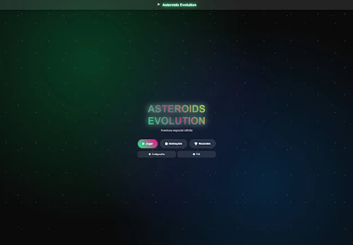Click the gear icon on Configurações button
The width and height of the screenshot is (353, 245).
pyautogui.click(x=150, y=154)
